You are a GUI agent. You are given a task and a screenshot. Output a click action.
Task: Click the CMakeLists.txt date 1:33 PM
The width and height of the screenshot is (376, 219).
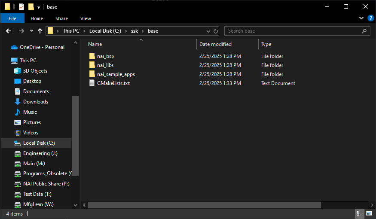220,83
